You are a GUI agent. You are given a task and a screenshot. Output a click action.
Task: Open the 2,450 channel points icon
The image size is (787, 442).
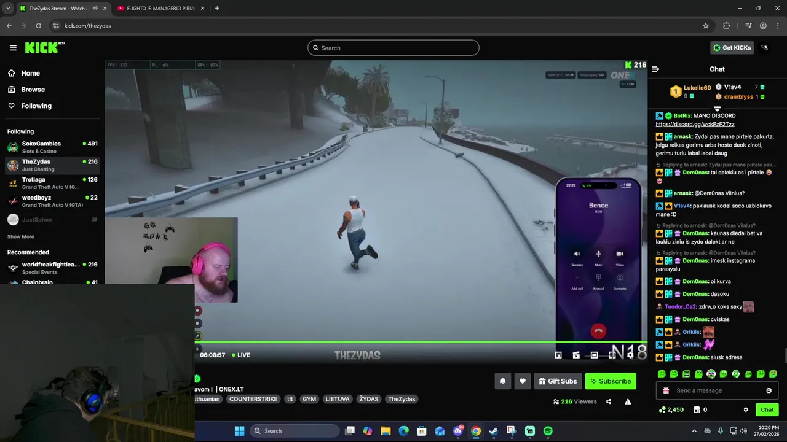pos(671,409)
